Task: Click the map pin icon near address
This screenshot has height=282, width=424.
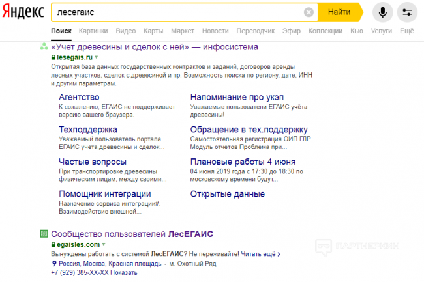Action: point(53,263)
